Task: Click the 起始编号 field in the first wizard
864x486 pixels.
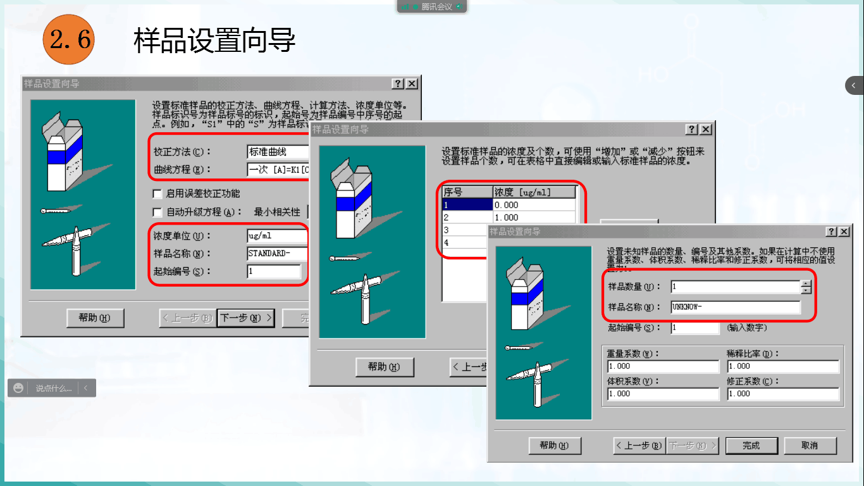Action: (x=275, y=271)
